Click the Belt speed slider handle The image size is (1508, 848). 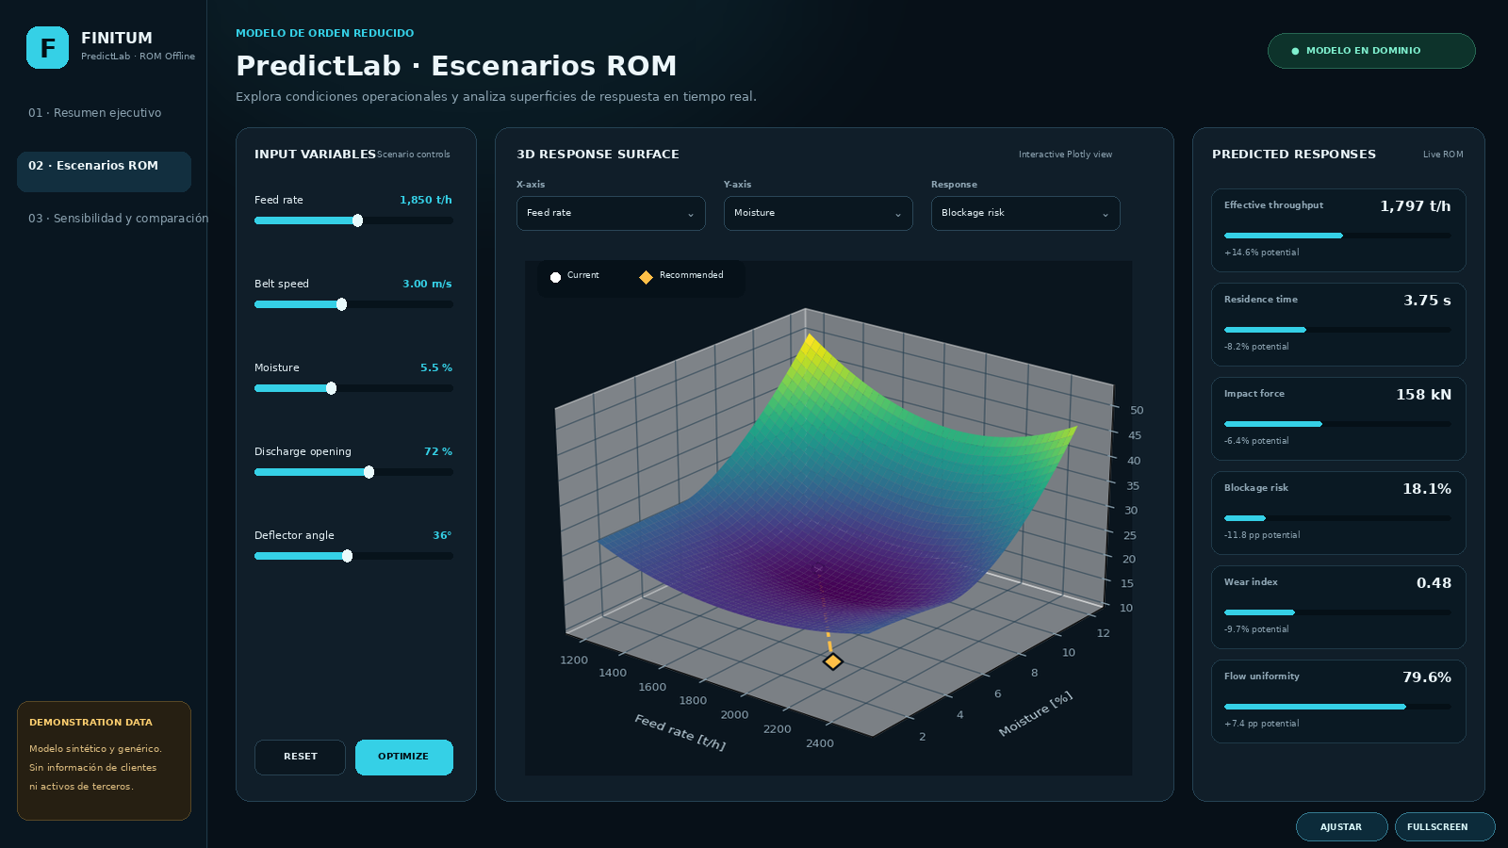point(341,304)
